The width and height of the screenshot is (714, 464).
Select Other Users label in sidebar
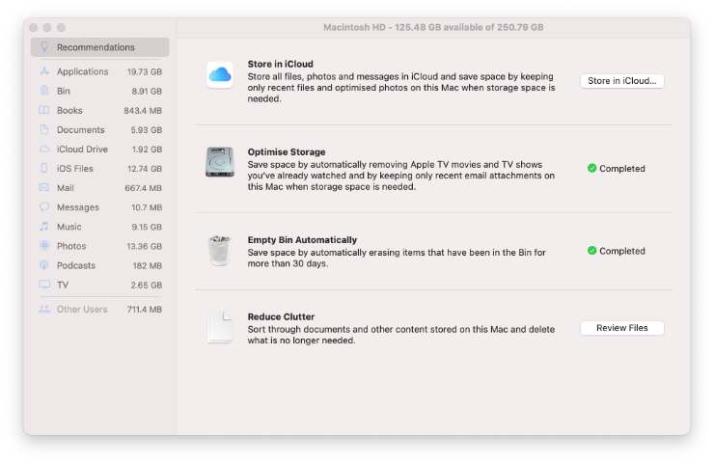pyautogui.click(x=82, y=310)
